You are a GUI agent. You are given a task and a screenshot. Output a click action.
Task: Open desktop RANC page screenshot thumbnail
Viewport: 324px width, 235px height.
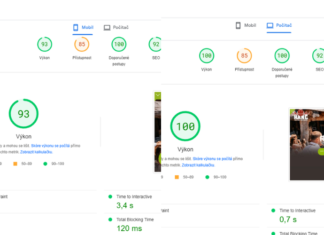(307, 144)
